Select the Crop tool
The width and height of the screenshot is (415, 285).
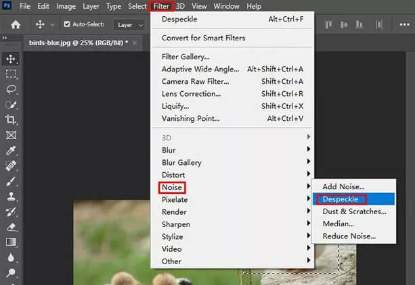click(11, 120)
